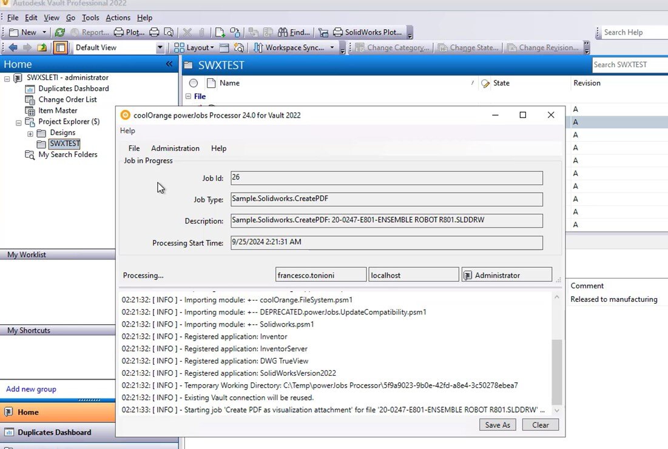
Task: Select the SWXTEST folder in the tree
Action: tap(64, 144)
